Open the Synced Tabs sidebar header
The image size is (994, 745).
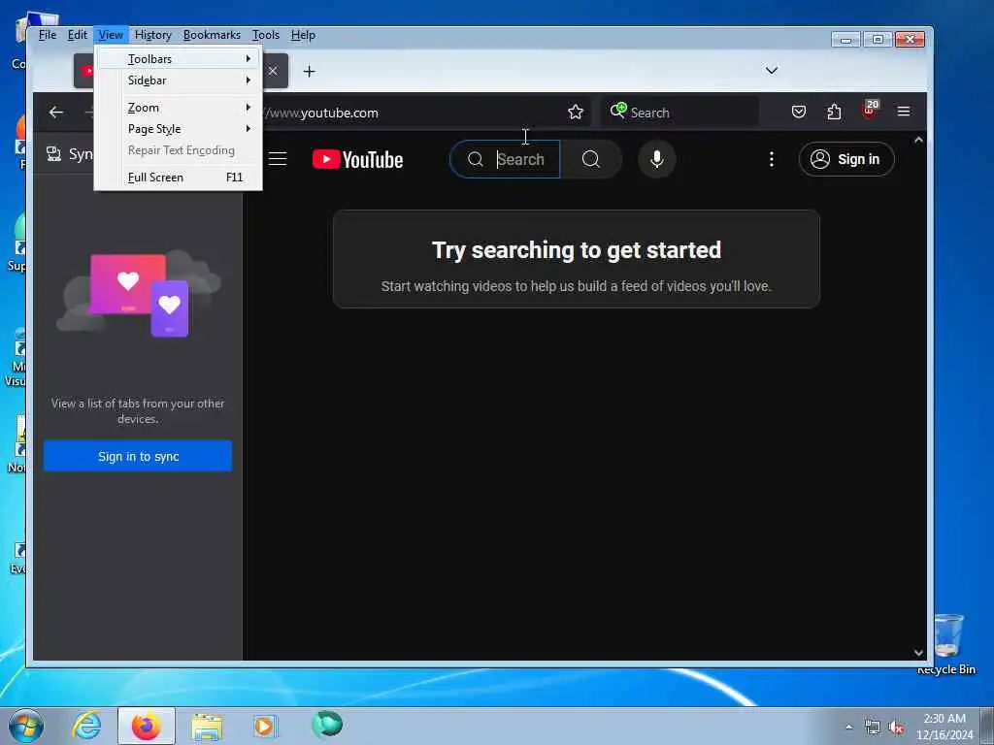coord(69,154)
